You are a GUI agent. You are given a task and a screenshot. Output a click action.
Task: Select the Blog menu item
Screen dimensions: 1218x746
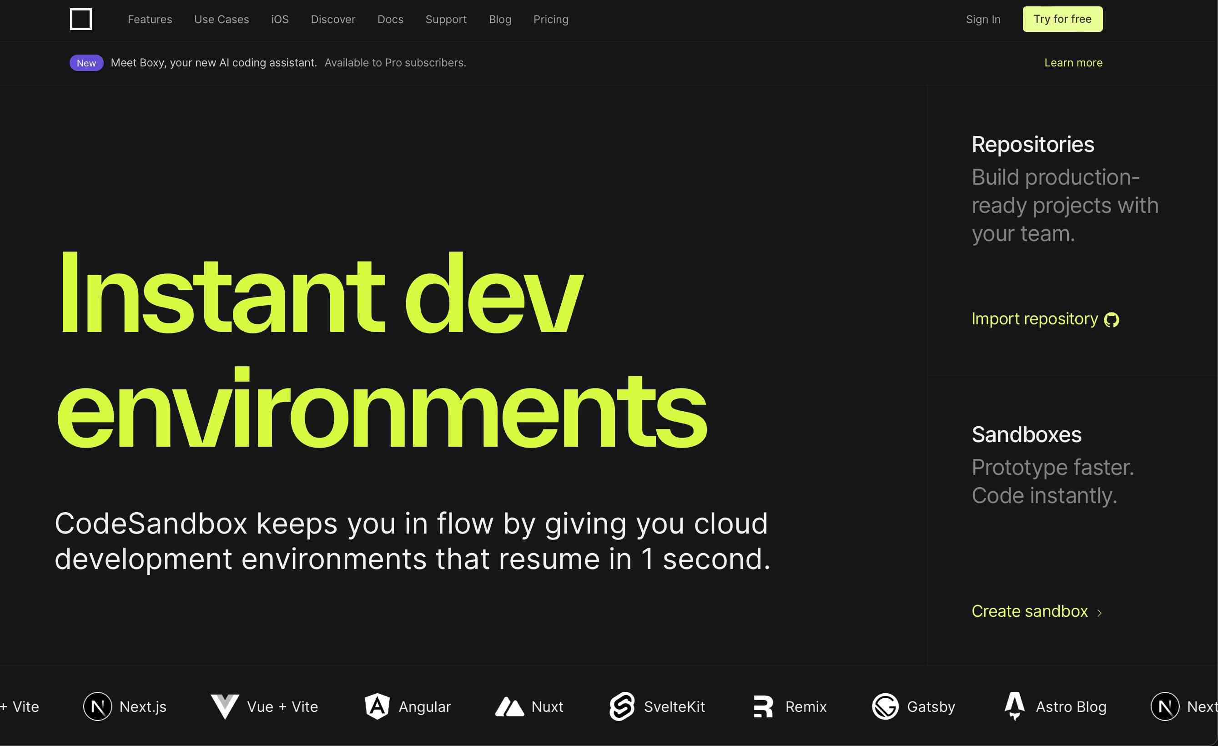point(500,19)
